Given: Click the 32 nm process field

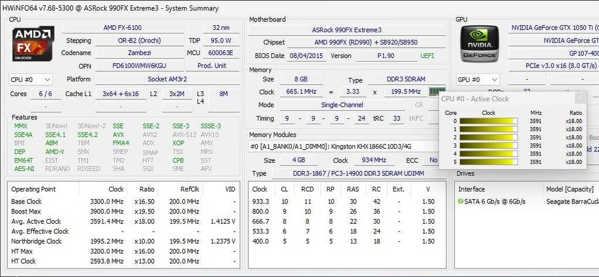Looking at the screenshot, I should point(222,28).
